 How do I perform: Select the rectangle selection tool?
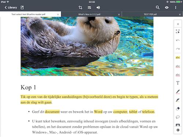[x=178, y=31]
